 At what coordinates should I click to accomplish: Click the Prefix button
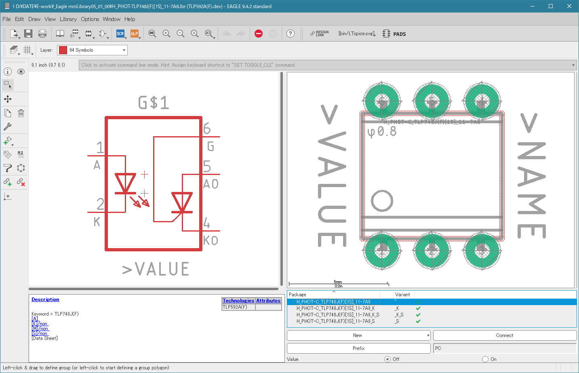tap(358, 348)
